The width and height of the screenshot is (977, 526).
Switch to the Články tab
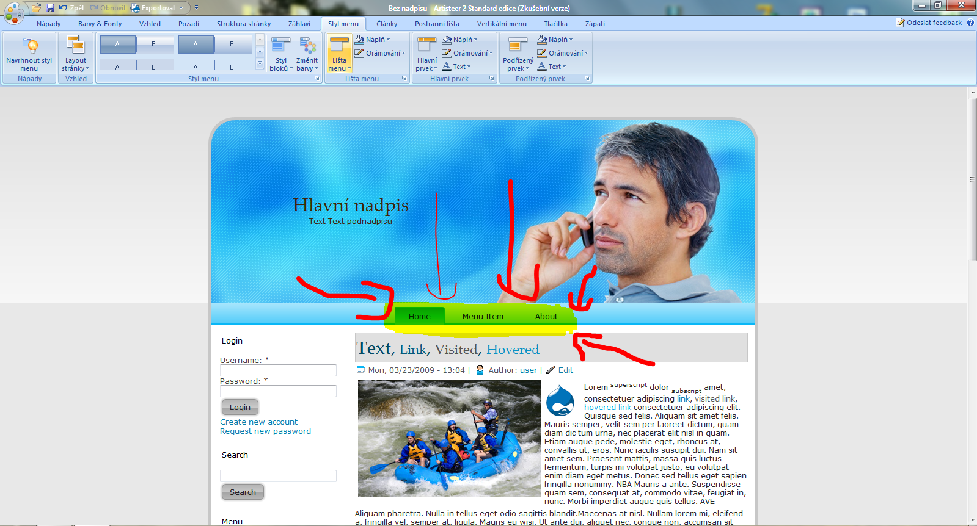tap(387, 24)
